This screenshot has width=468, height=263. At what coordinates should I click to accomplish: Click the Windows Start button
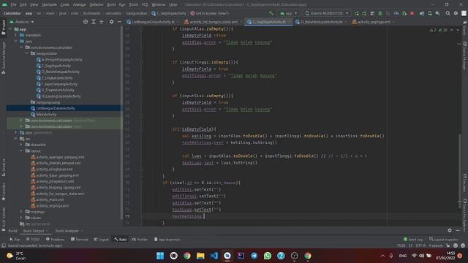click(x=160, y=256)
